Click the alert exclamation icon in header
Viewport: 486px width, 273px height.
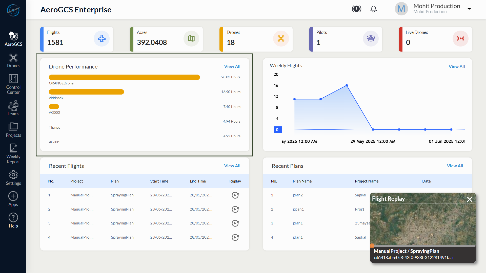click(356, 9)
